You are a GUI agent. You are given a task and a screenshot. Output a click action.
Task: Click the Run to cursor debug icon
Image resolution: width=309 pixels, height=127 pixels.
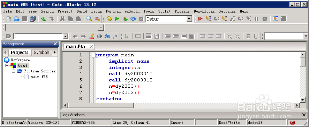click(x=208, y=19)
